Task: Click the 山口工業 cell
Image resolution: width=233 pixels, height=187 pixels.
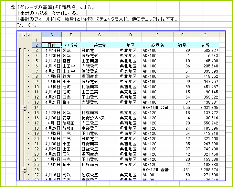Action: coord(100,92)
